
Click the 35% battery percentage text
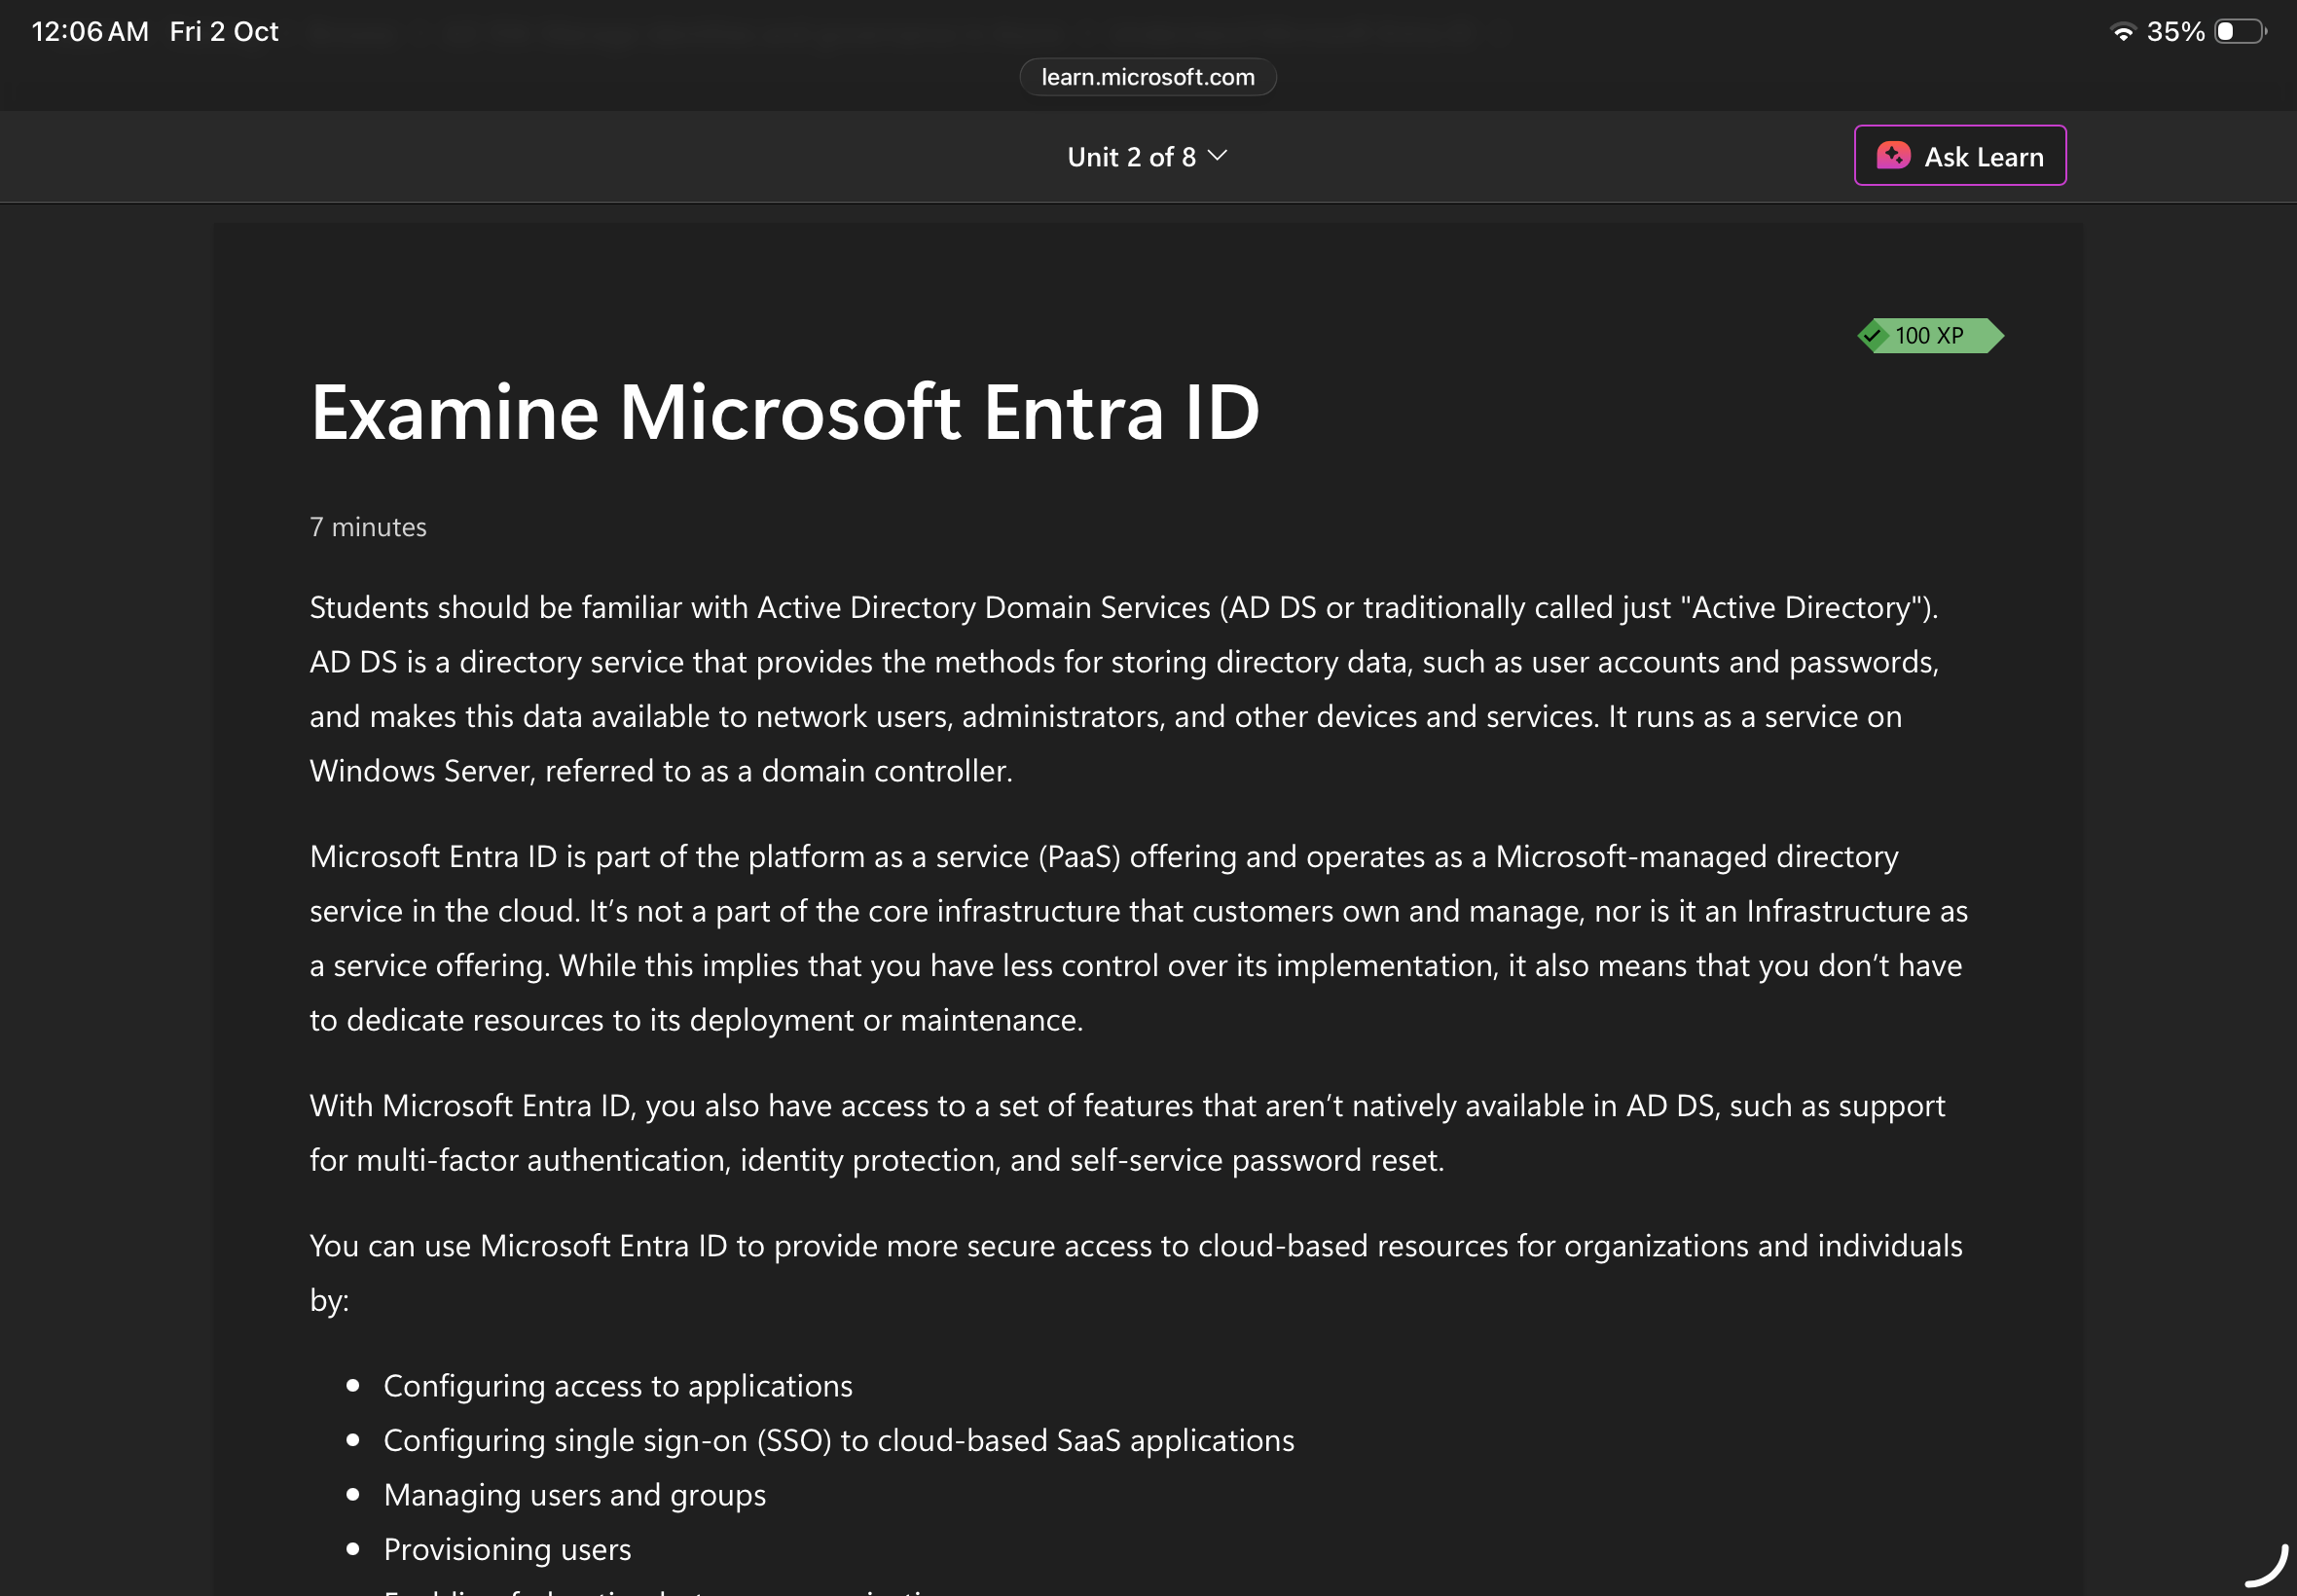click(x=2175, y=32)
